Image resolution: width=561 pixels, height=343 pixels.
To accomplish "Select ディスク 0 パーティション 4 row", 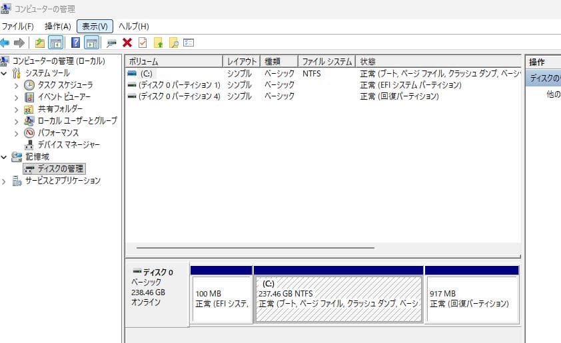I will point(323,96).
